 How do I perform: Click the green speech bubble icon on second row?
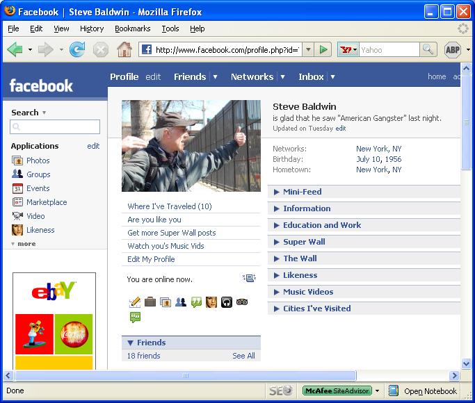point(135,318)
